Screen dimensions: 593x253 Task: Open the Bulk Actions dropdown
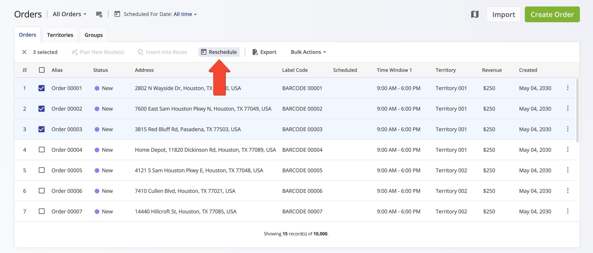click(308, 52)
